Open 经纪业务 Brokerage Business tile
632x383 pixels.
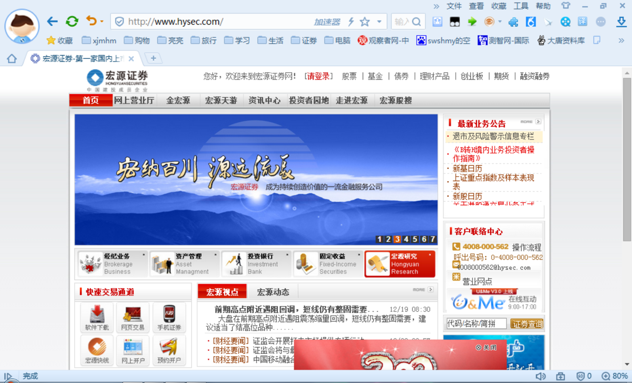112,264
